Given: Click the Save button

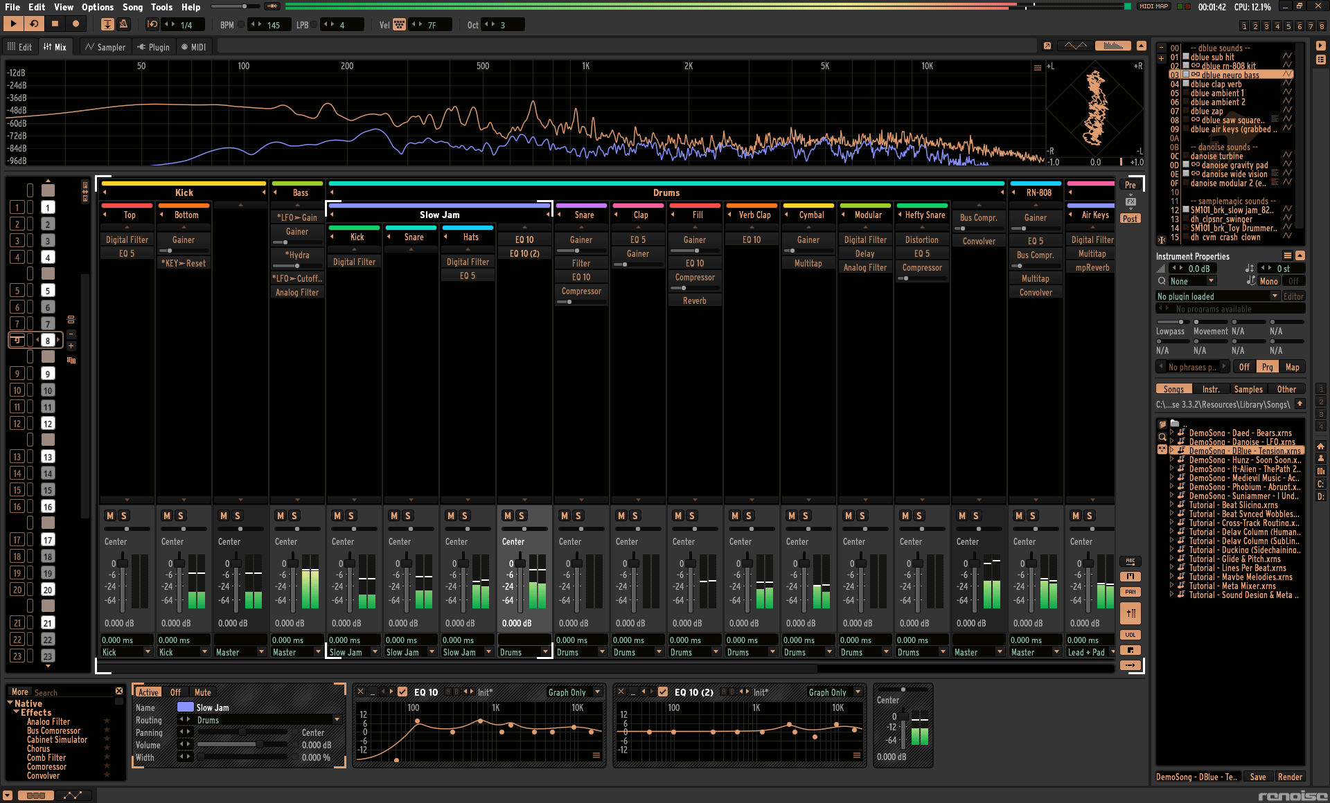Looking at the screenshot, I should [1258, 777].
